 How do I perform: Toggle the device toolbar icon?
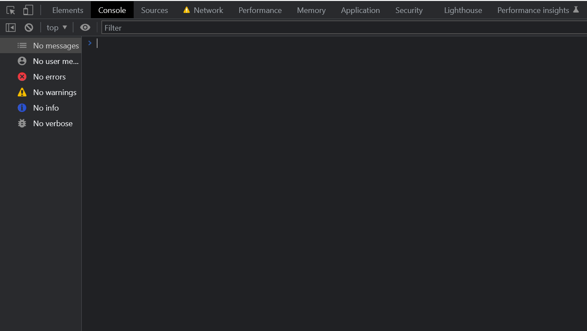coord(28,10)
